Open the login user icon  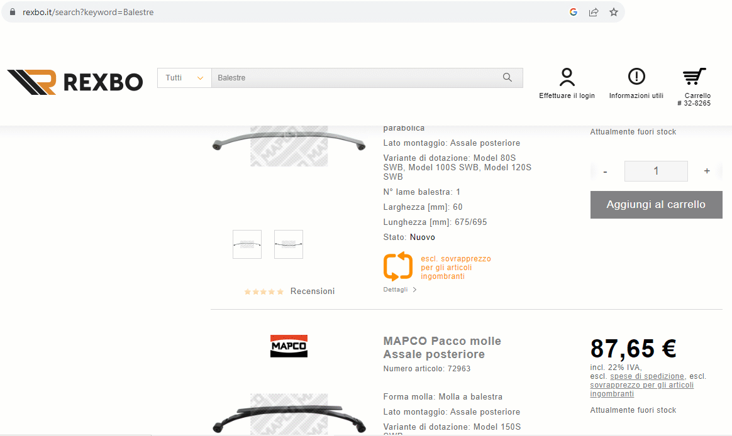(x=567, y=77)
